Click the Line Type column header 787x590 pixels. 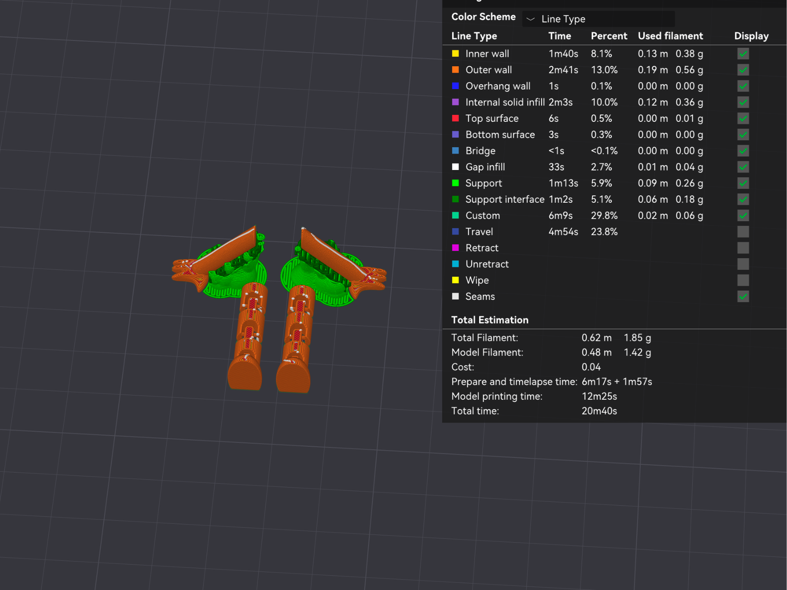coord(474,36)
